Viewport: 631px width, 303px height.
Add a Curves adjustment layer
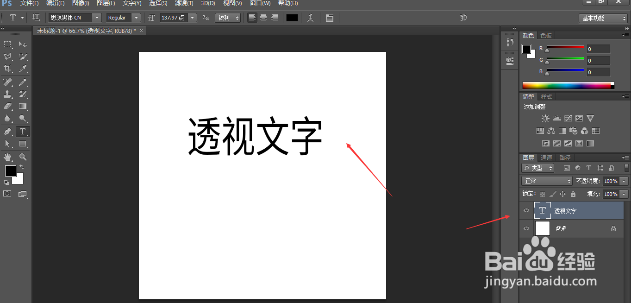(x=568, y=118)
